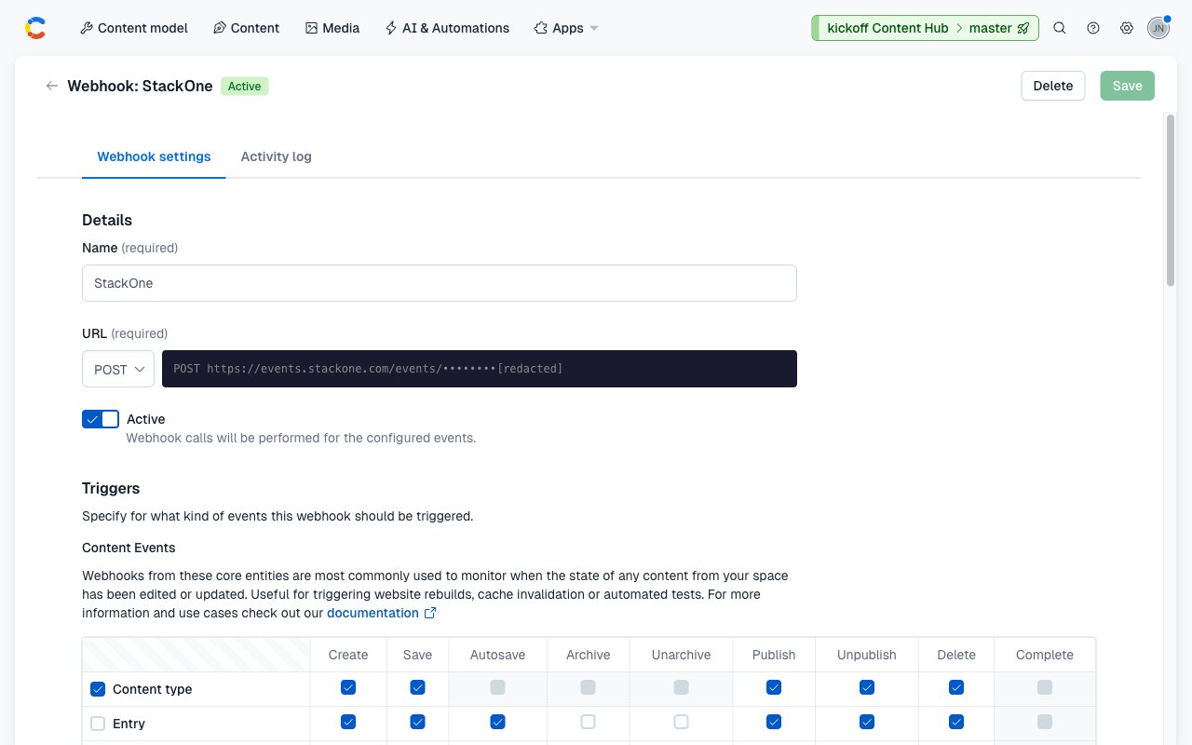Go back using the left arrow icon
The width and height of the screenshot is (1192, 745).
[51, 86]
